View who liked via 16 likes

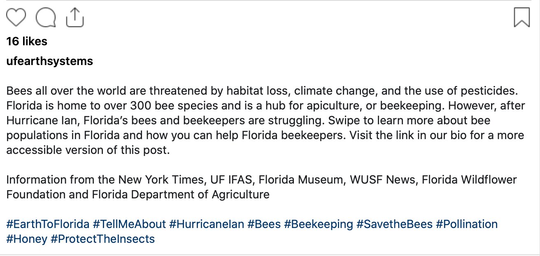[x=27, y=41]
